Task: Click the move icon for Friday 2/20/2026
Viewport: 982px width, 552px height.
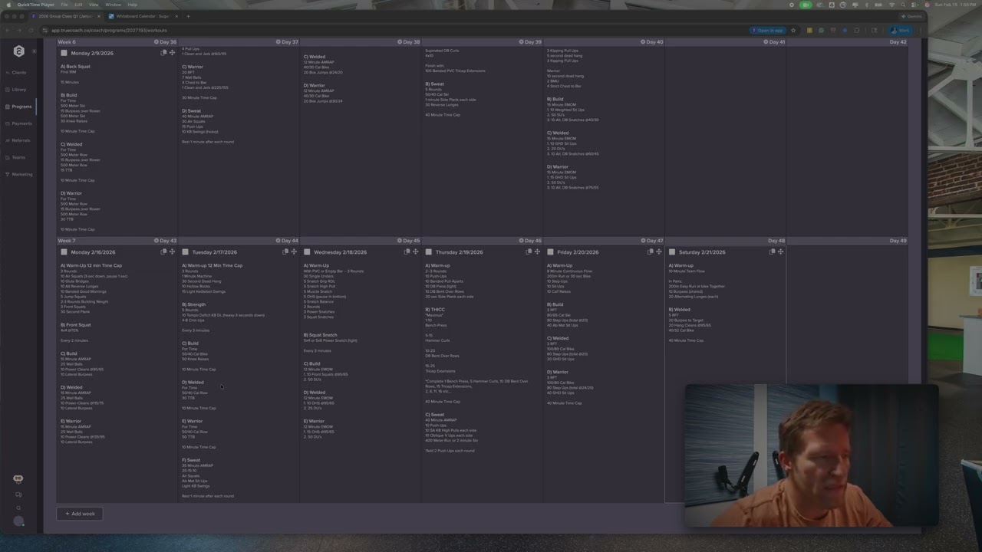Action: click(659, 251)
